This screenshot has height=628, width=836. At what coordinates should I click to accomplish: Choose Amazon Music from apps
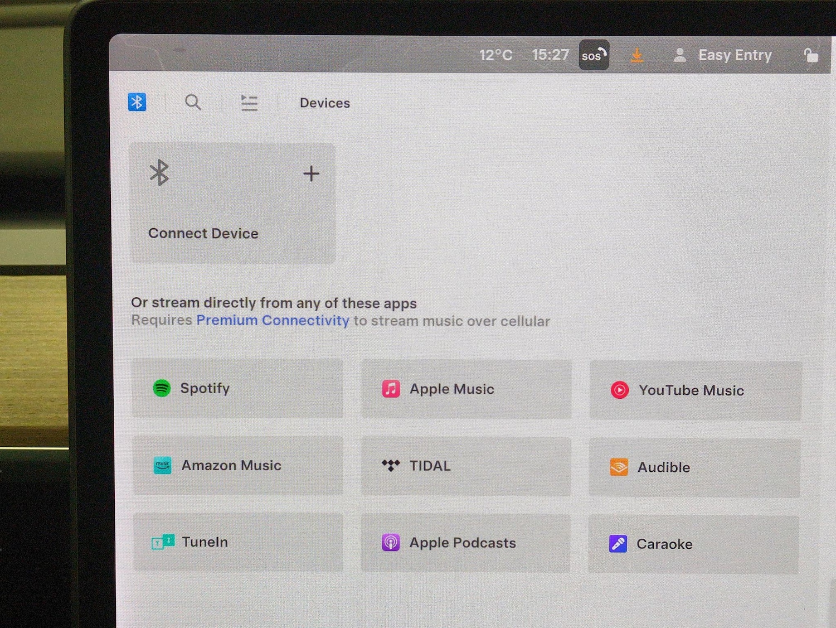[x=238, y=465]
